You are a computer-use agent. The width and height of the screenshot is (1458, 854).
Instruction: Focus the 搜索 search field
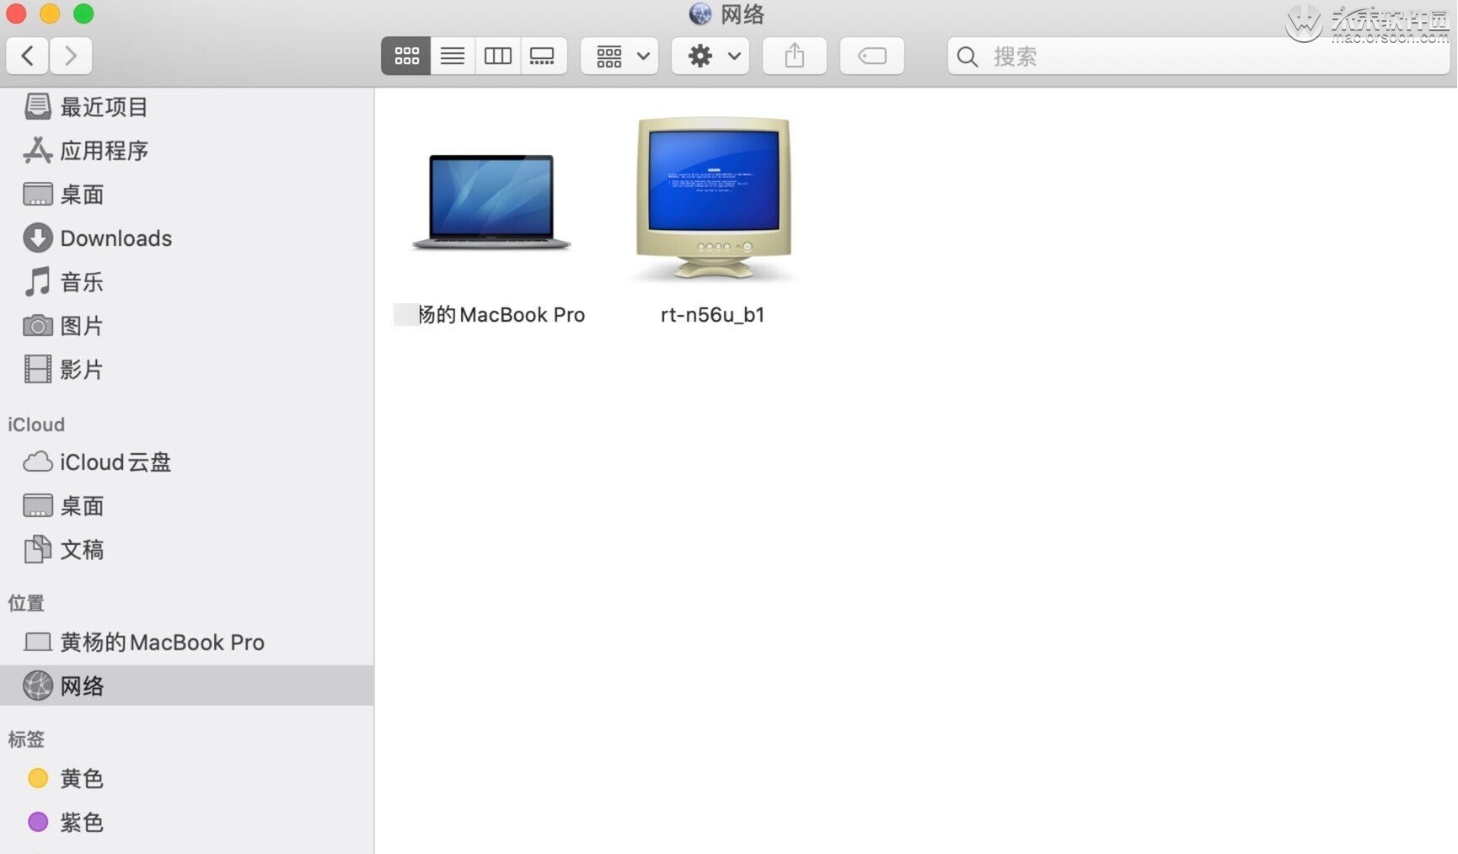[1198, 56]
